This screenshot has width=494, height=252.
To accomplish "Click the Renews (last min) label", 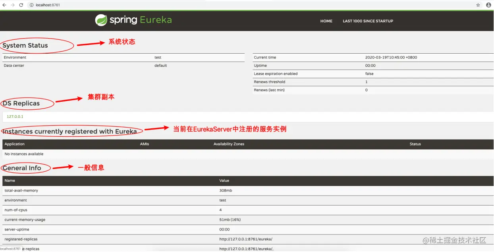I will (x=269, y=90).
